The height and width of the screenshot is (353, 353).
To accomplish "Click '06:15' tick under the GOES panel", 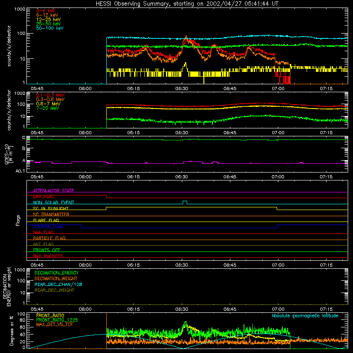I will point(134,177).
